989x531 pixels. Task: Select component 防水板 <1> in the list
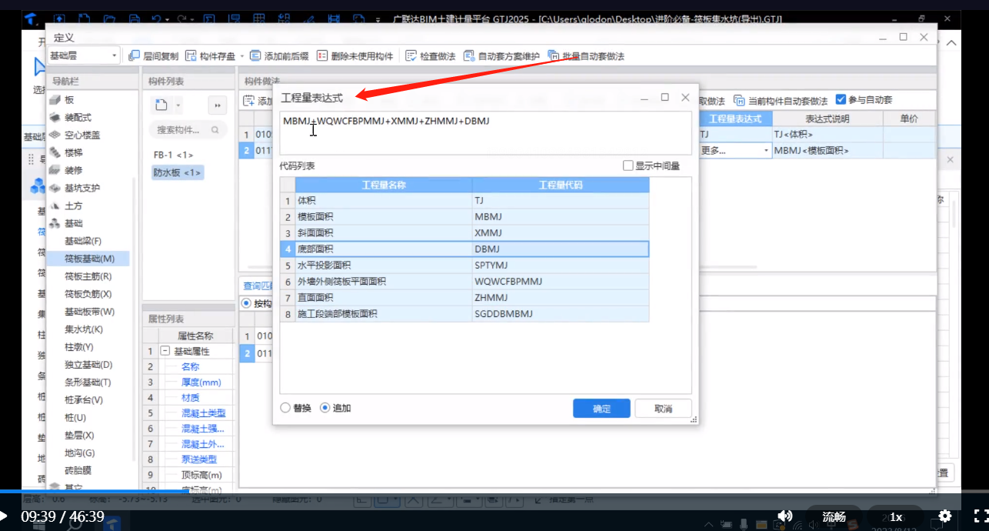tap(177, 172)
